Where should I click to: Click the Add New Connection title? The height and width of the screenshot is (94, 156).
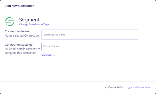coord(20,6)
